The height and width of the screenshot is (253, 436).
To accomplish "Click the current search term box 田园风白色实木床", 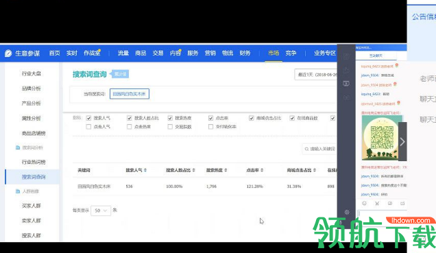I will [x=130, y=94].
